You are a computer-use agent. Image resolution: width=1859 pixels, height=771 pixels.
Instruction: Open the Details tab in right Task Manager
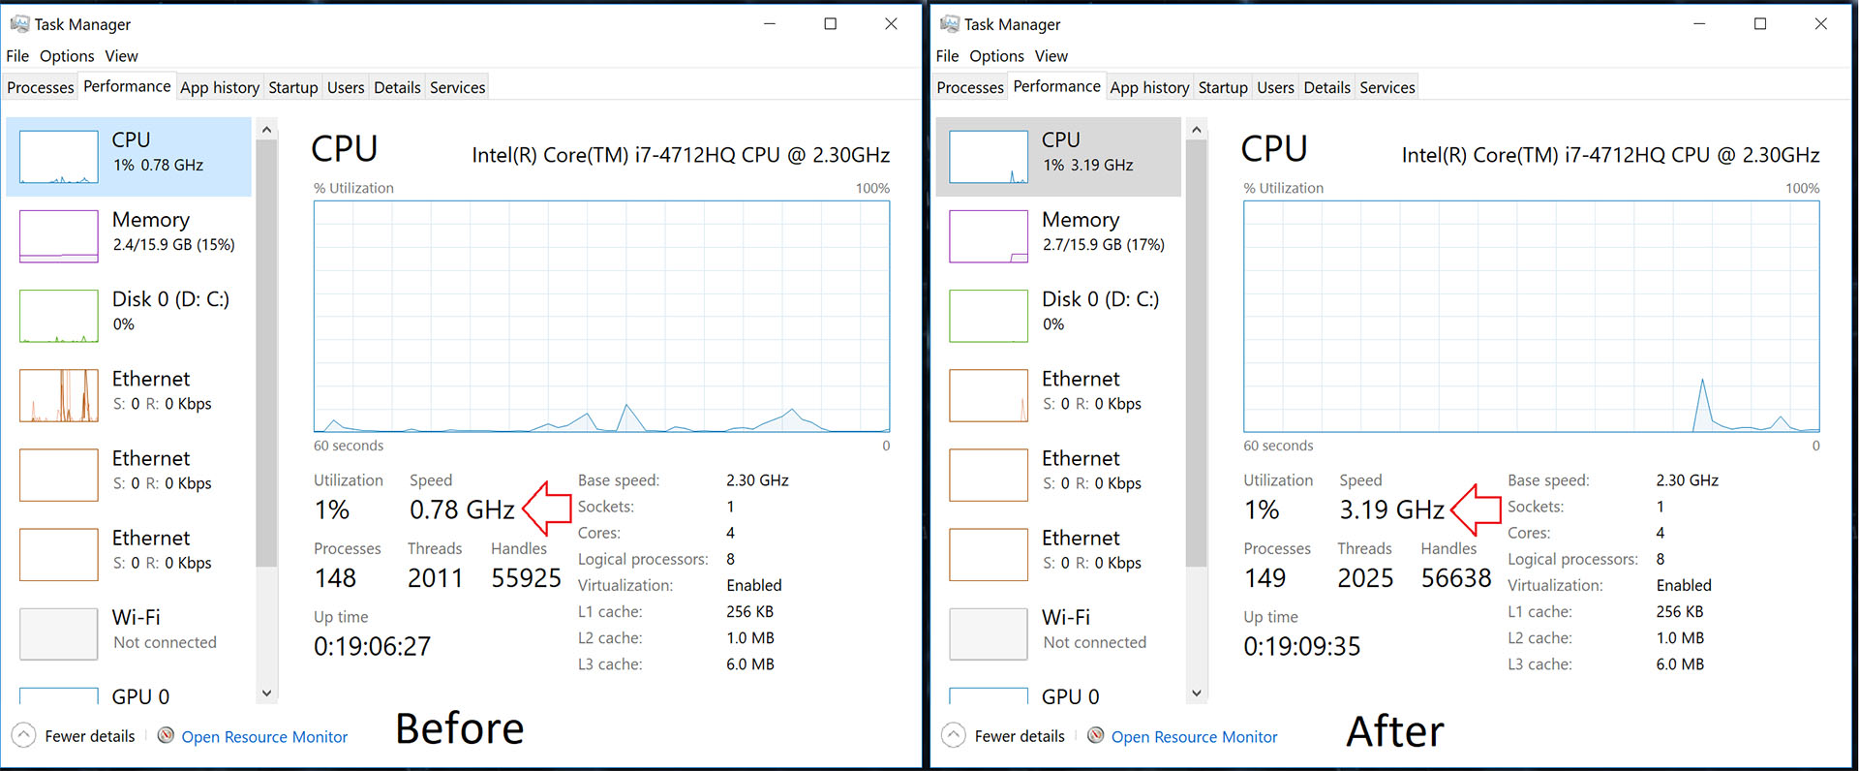click(1326, 87)
